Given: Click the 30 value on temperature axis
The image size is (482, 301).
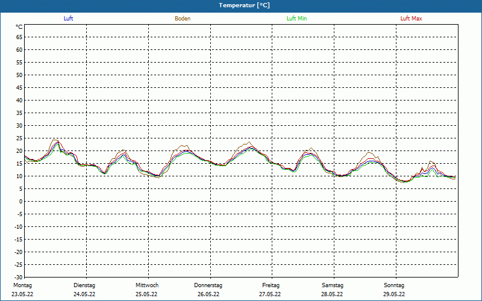Looking at the screenshot, I should pos(19,126).
